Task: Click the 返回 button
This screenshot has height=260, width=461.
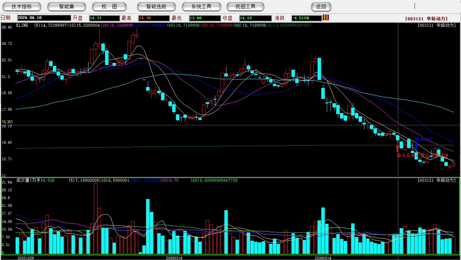Action: [x=321, y=6]
